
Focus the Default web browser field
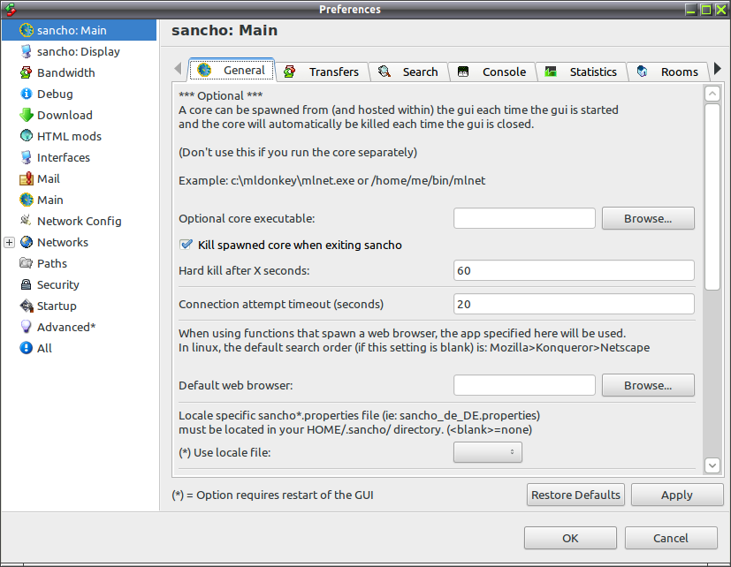(x=524, y=385)
